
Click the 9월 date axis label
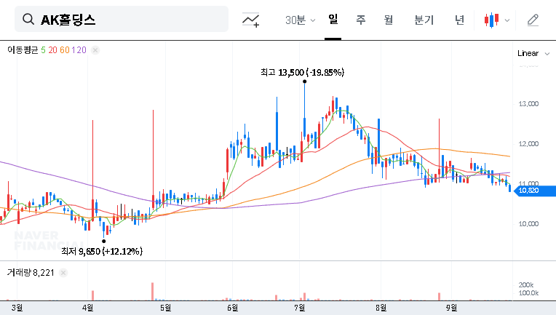[451, 308]
